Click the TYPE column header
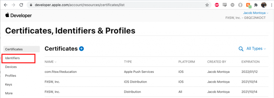The height and width of the screenshot is (98, 274). (128, 62)
